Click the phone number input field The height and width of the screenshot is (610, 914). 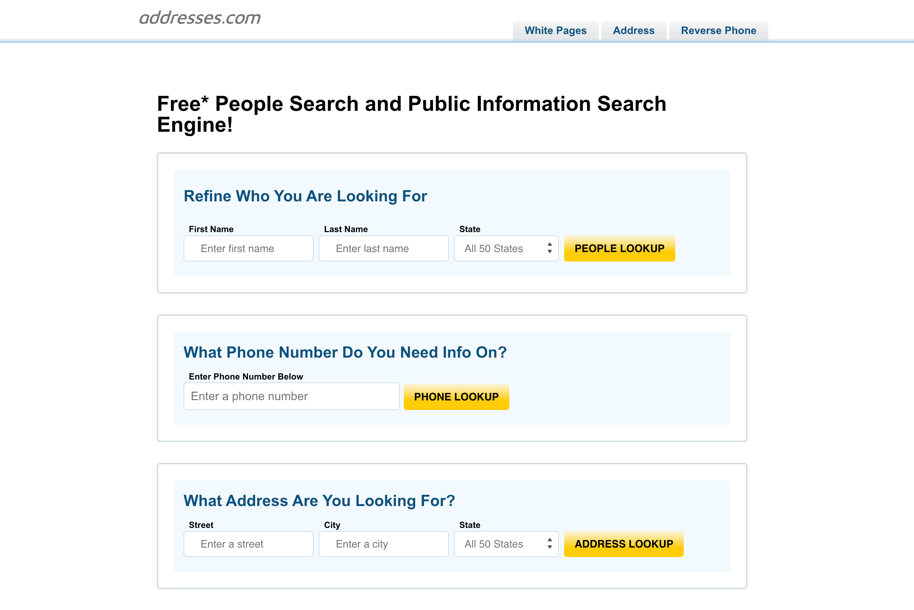tap(291, 396)
